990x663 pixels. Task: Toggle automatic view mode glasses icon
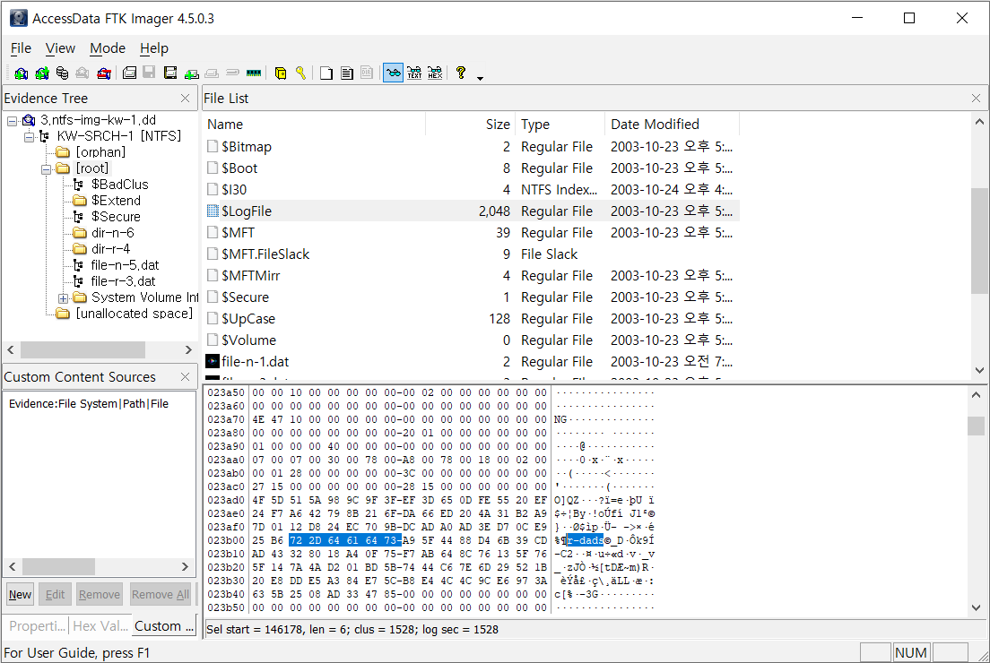pos(393,73)
